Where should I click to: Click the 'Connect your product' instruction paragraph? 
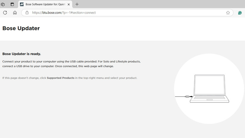[71, 64]
